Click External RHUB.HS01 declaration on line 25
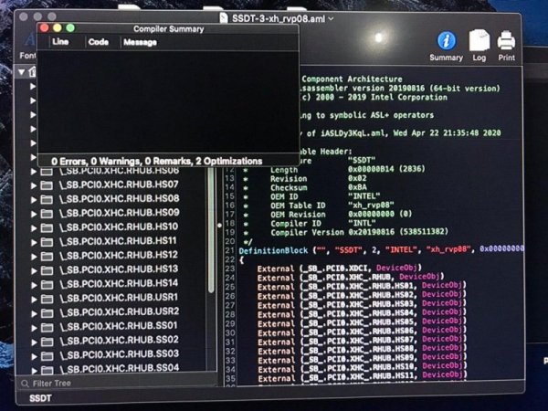Image resolution: width=548 pixels, height=411 pixels. click(362, 287)
